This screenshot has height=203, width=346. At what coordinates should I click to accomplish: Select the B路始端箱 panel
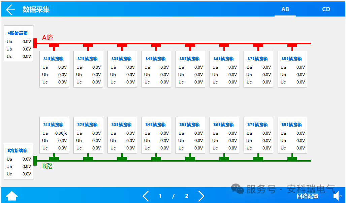tap(19, 161)
